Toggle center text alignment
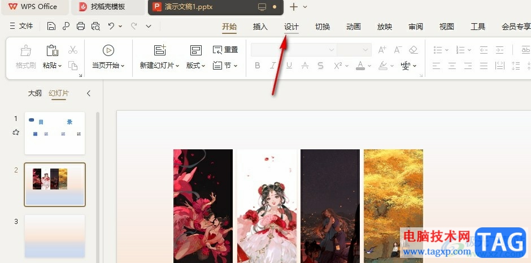 click(452, 66)
